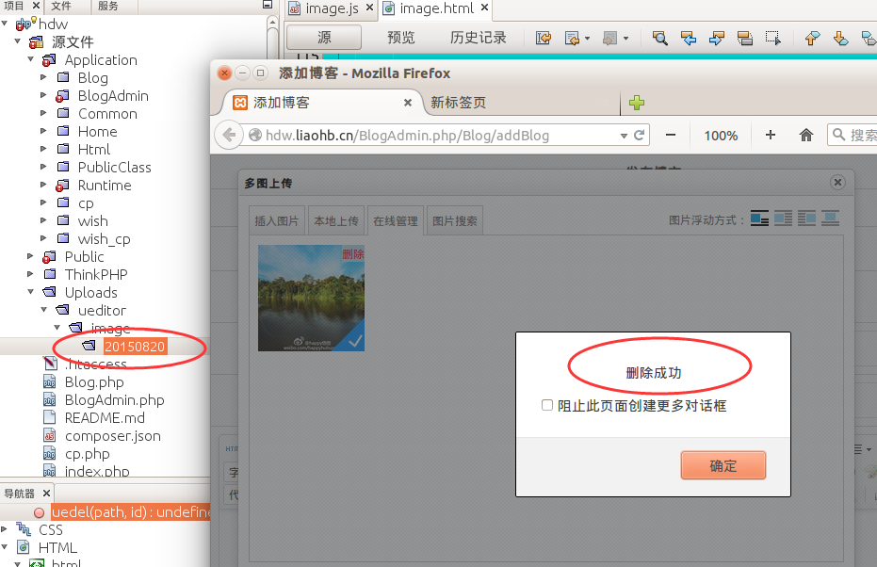The image size is (877, 567).
Task: Enable the 阻止此页面创建更多对话框 checkbox
Action: [x=547, y=405]
